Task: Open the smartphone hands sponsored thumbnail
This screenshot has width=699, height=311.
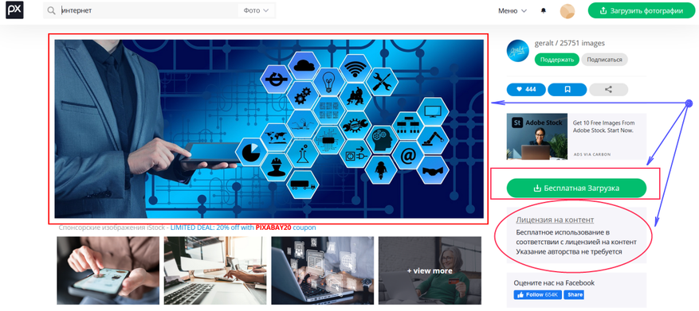Action: tap(108, 270)
